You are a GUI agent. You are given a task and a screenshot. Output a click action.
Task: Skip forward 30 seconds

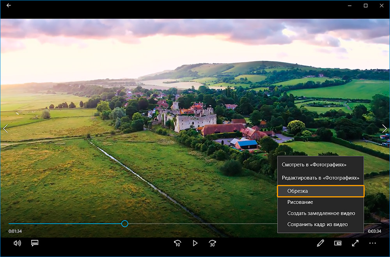pos(213,243)
